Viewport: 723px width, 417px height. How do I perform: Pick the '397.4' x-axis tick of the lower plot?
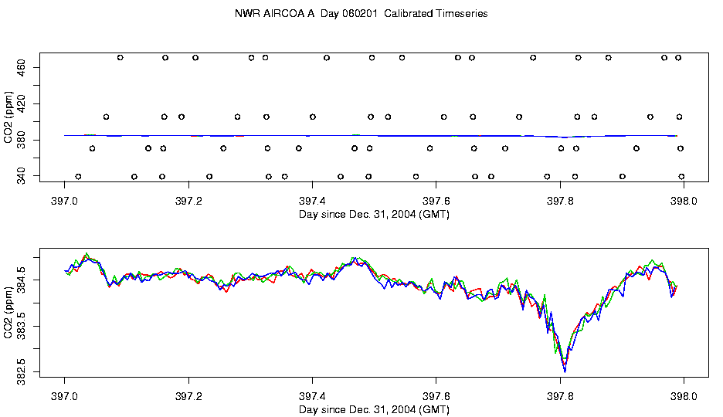312,396
